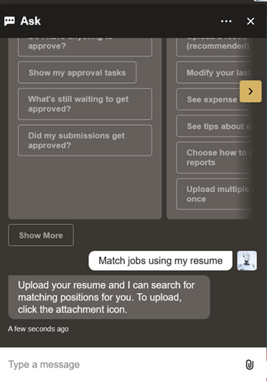The image size is (267, 381).
Task: Select "Show my approval tasks" suggestion
Action: pos(77,73)
